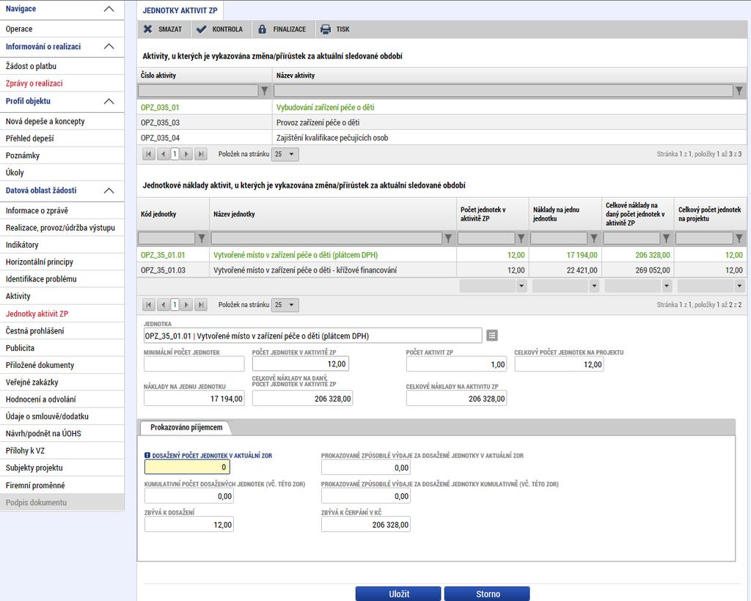Open Čestná prohlášení menu item
This screenshot has height=601, width=751.
pos(62,331)
